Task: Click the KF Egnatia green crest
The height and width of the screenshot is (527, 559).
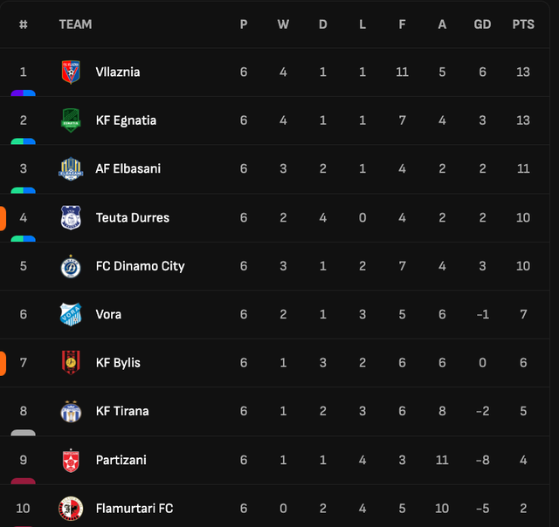Action: point(71,120)
